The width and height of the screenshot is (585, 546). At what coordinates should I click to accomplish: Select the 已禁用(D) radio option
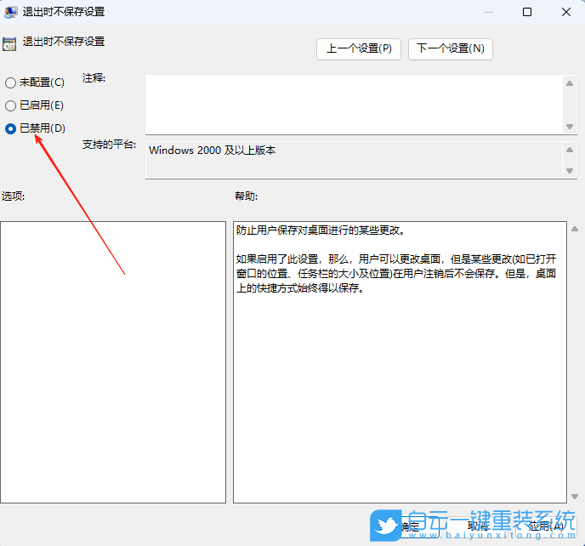35,128
